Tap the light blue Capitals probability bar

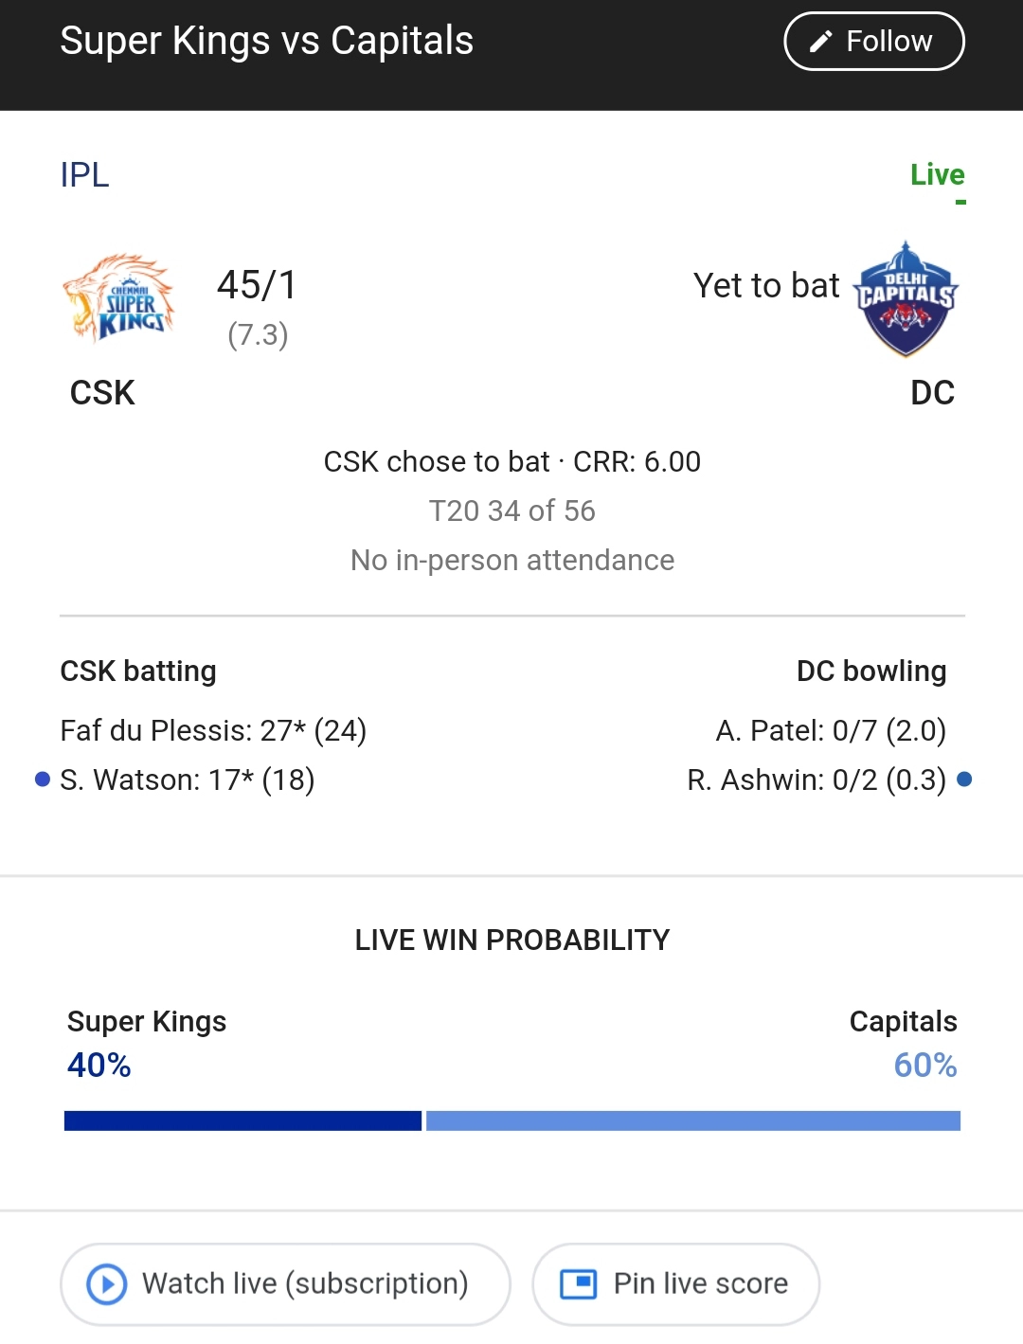pos(693,1120)
